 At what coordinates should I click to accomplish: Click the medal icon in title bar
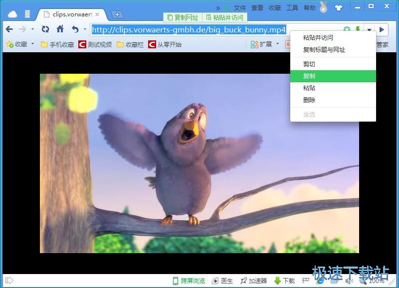pyautogui.click(x=323, y=7)
